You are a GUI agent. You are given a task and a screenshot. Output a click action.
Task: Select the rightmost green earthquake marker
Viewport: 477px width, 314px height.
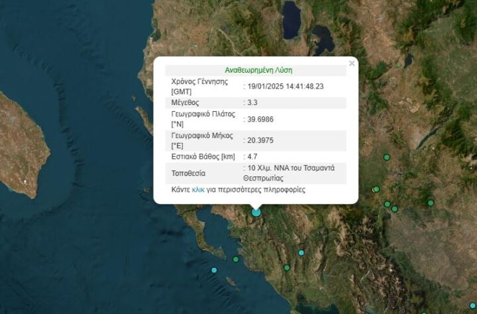(431, 203)
